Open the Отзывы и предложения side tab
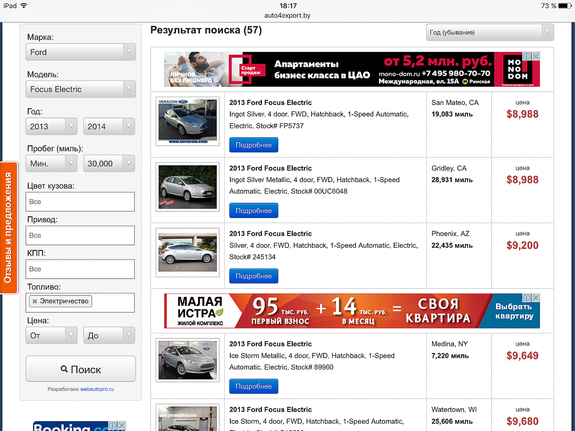 coord(8,228)
